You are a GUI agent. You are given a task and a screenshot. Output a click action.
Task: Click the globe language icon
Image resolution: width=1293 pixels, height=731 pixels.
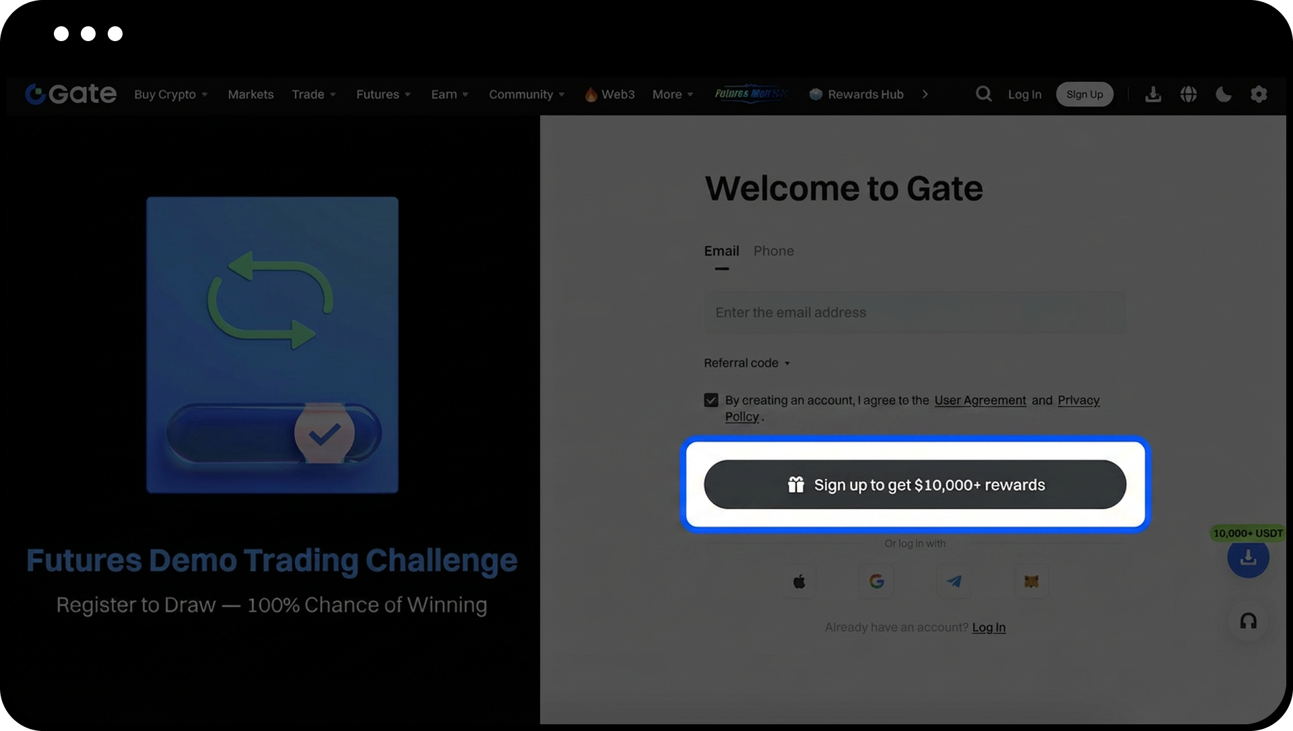coord(1189,94)
